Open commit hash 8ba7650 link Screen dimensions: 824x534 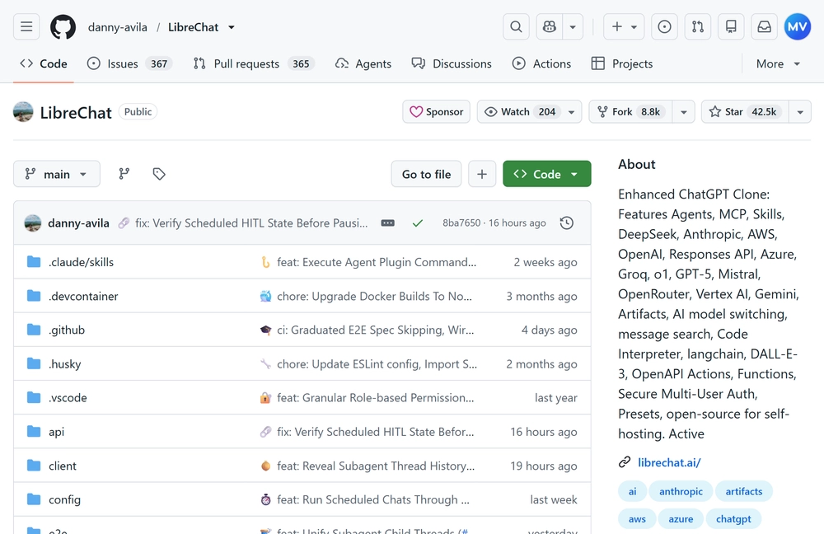(x=461, y=222)
